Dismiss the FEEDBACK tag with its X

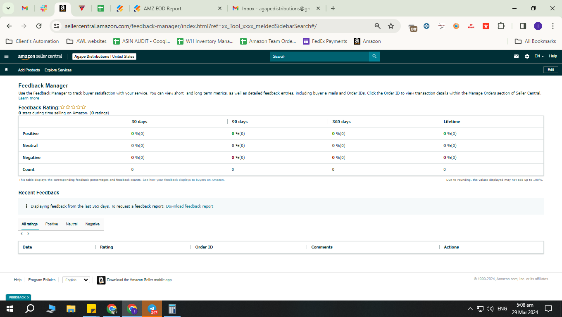28,297
